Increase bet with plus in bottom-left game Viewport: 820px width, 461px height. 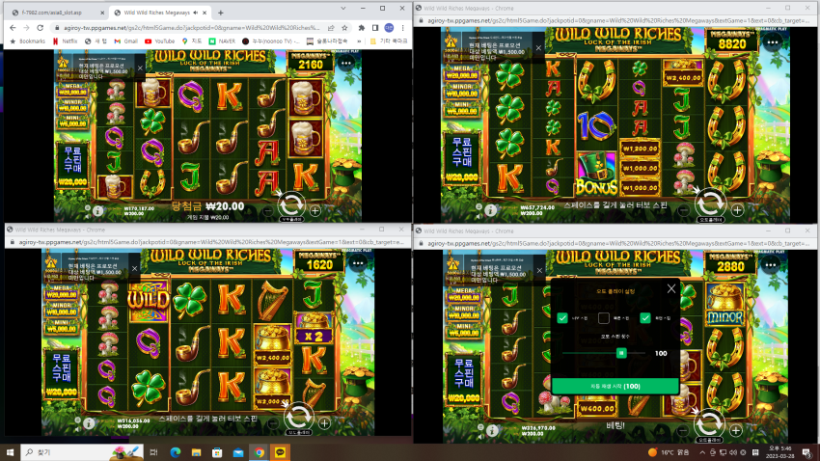[x=324, y=423]
